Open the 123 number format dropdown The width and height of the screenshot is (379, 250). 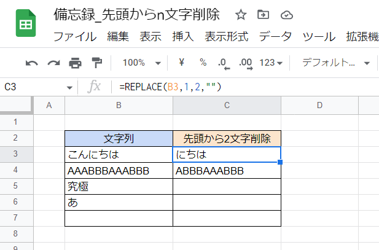[271, 63]
